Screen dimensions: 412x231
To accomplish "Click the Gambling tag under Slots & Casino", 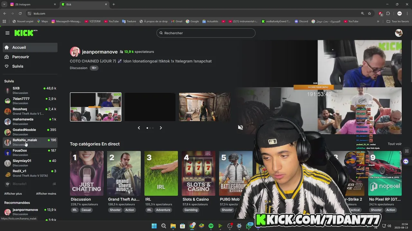I will click(x=191, y=210).
